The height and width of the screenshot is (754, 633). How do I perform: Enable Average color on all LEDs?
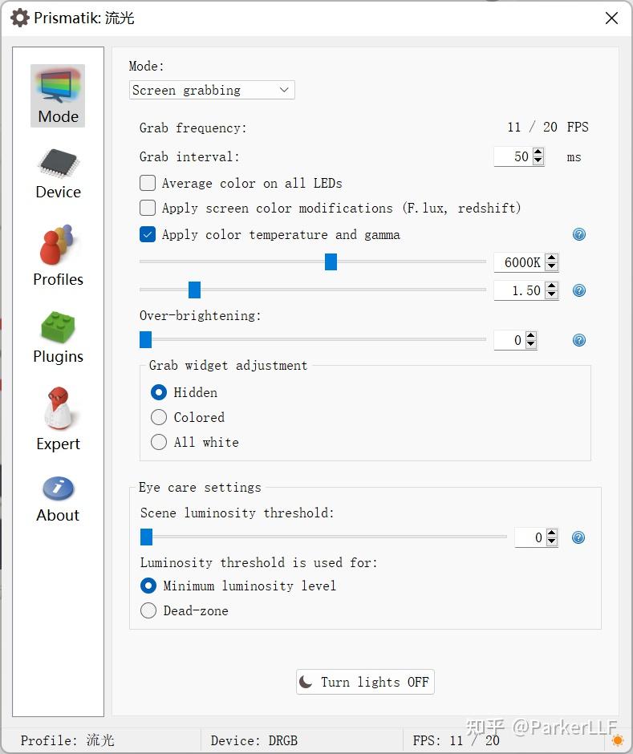click(148, 183)
